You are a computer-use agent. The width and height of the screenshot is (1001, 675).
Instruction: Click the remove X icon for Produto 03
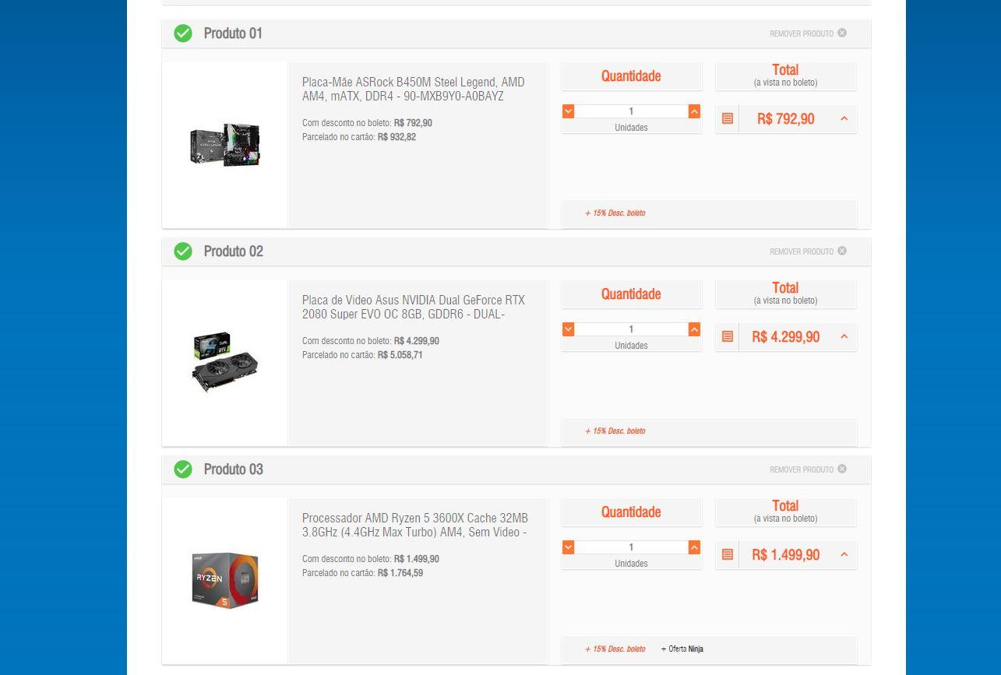pos(842,469)
